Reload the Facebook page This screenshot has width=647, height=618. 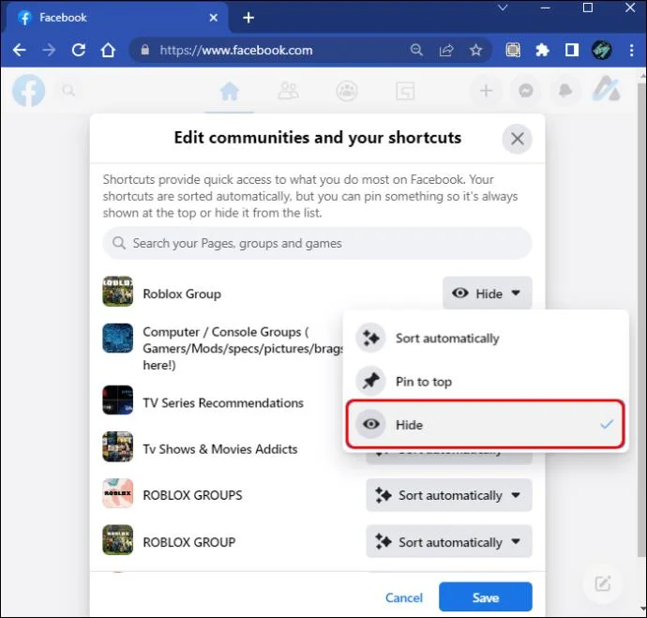(79, 51)
